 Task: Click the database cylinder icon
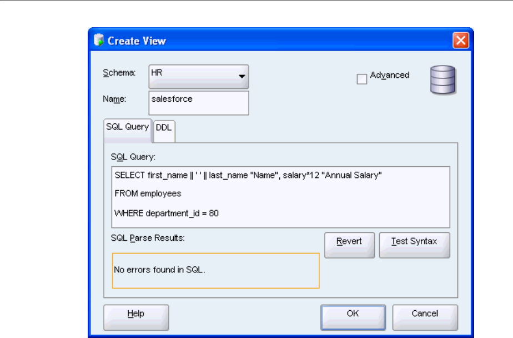442,80
